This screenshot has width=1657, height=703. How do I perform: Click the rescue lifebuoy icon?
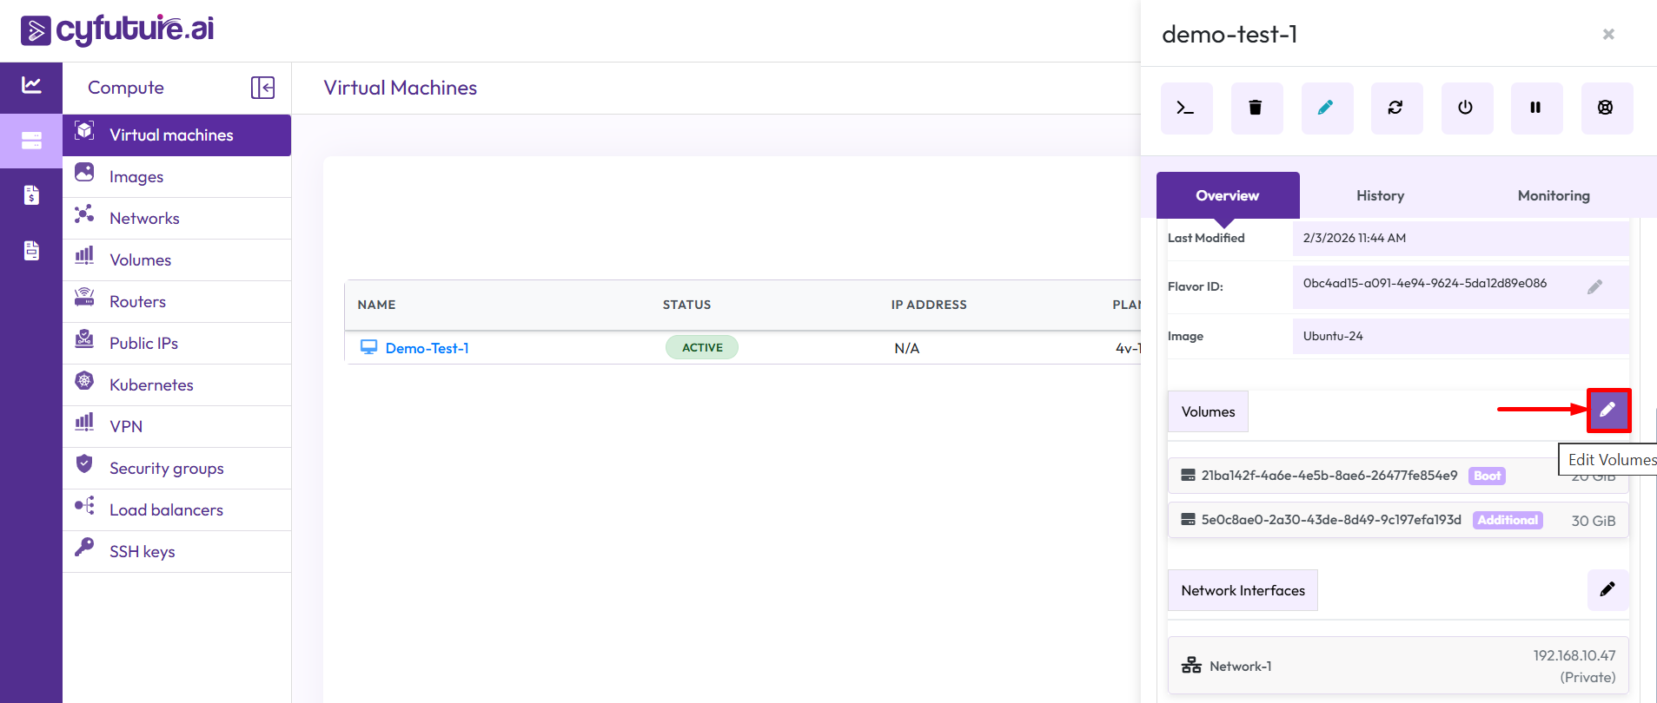coord(1606,108)
